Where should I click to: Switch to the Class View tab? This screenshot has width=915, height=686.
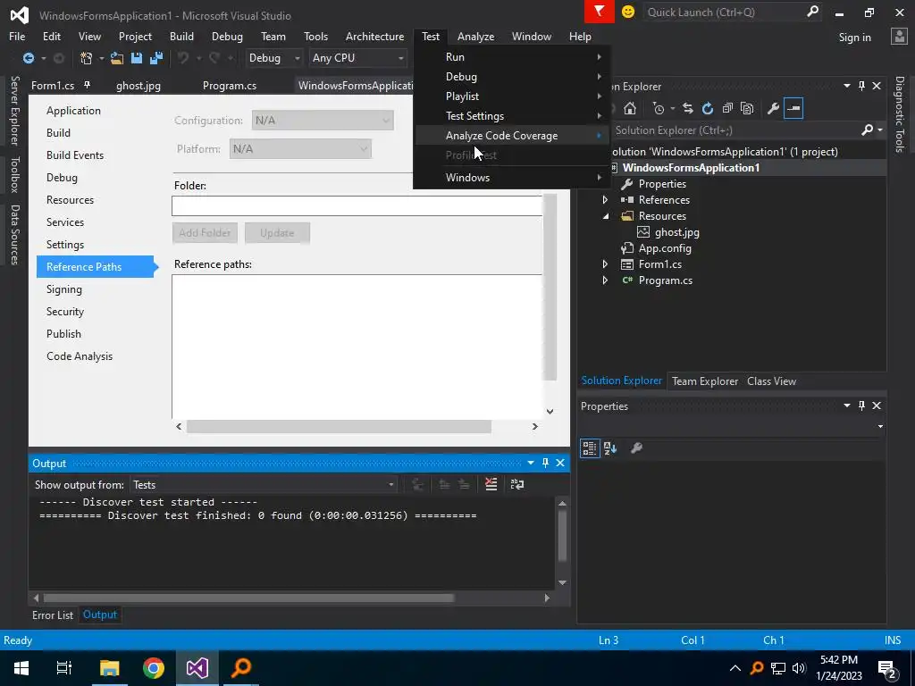[771, 381]
